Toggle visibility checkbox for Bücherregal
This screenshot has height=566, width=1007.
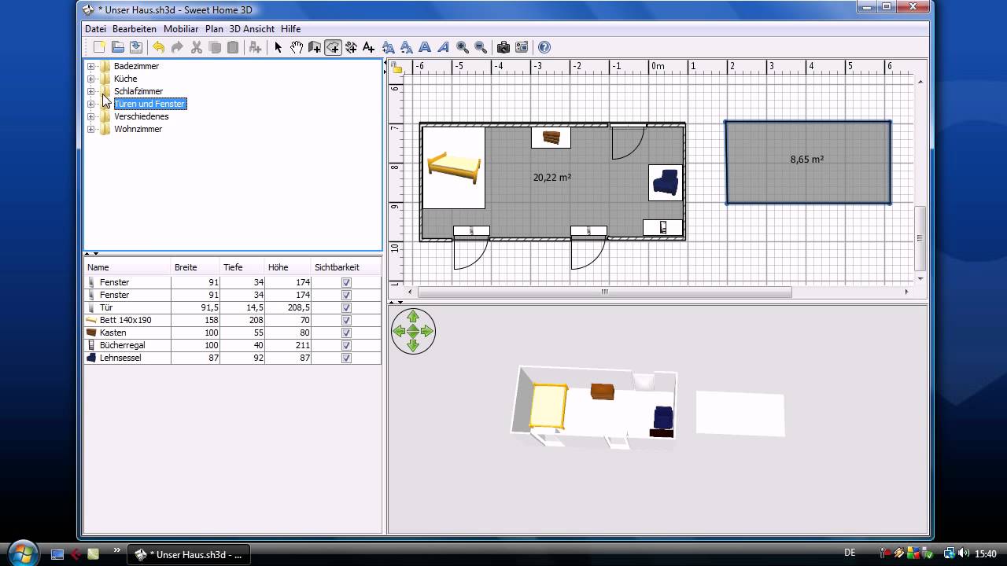tap(346, 345)
